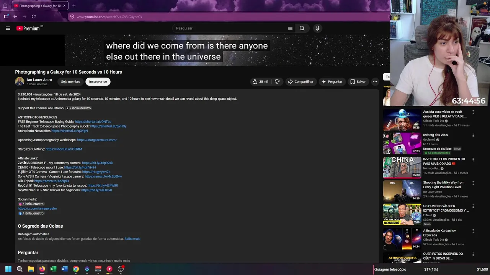Open x.com/ianlauerastro link

coord(37,209)
